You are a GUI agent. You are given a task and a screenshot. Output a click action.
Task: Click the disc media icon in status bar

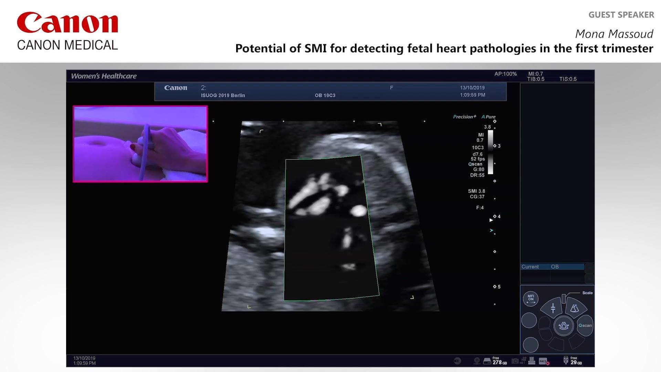click(x=457, y=361)
